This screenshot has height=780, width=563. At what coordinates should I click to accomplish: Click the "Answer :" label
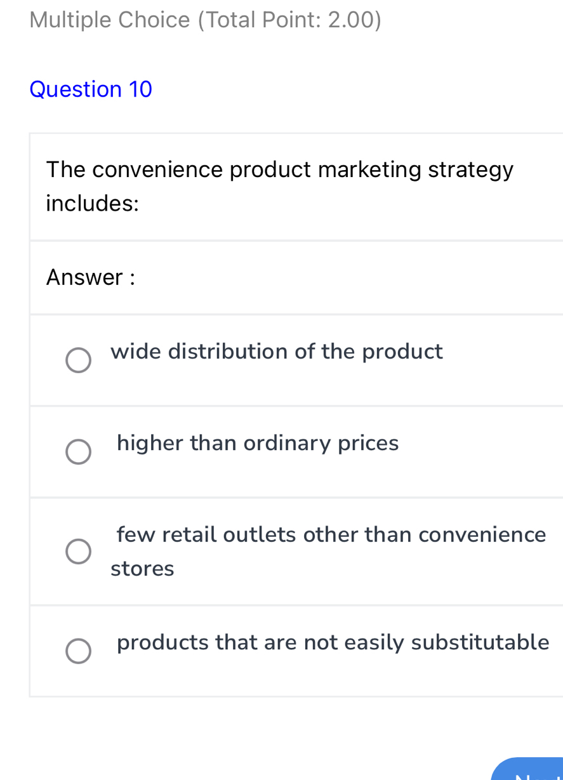tap(91, 277)
